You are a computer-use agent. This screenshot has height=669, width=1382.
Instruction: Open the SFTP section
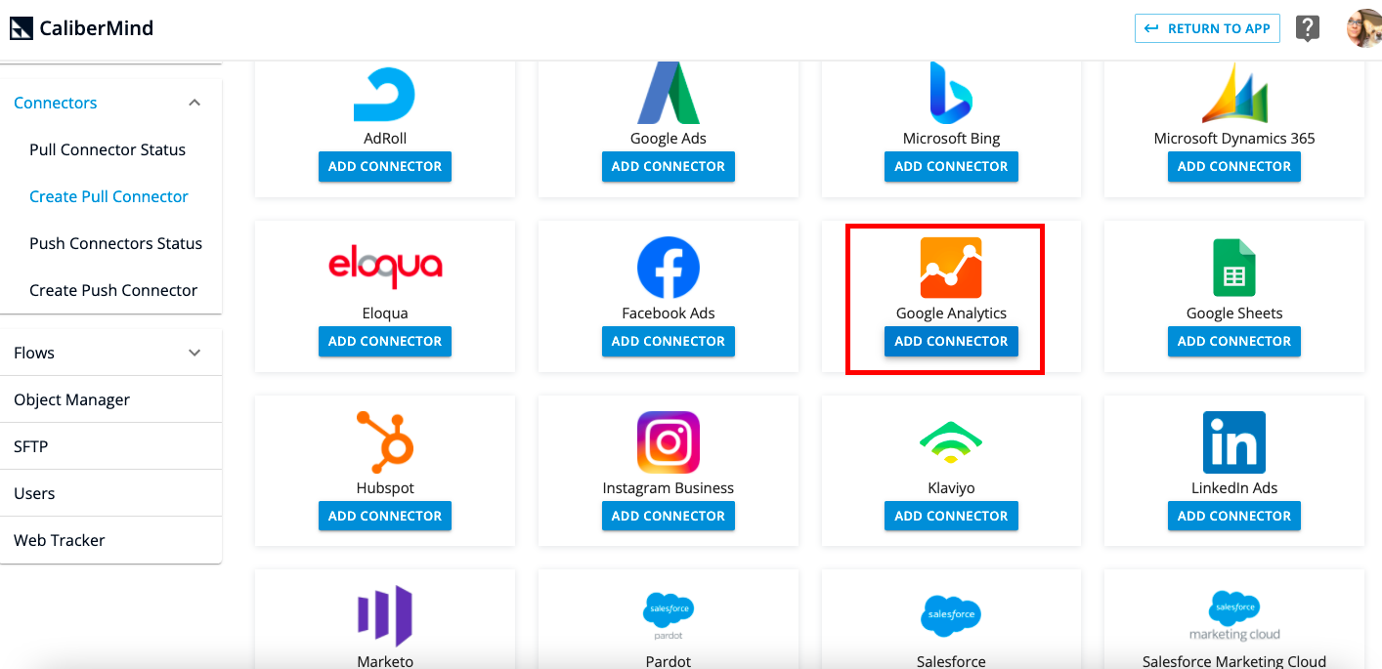point(110,446)
